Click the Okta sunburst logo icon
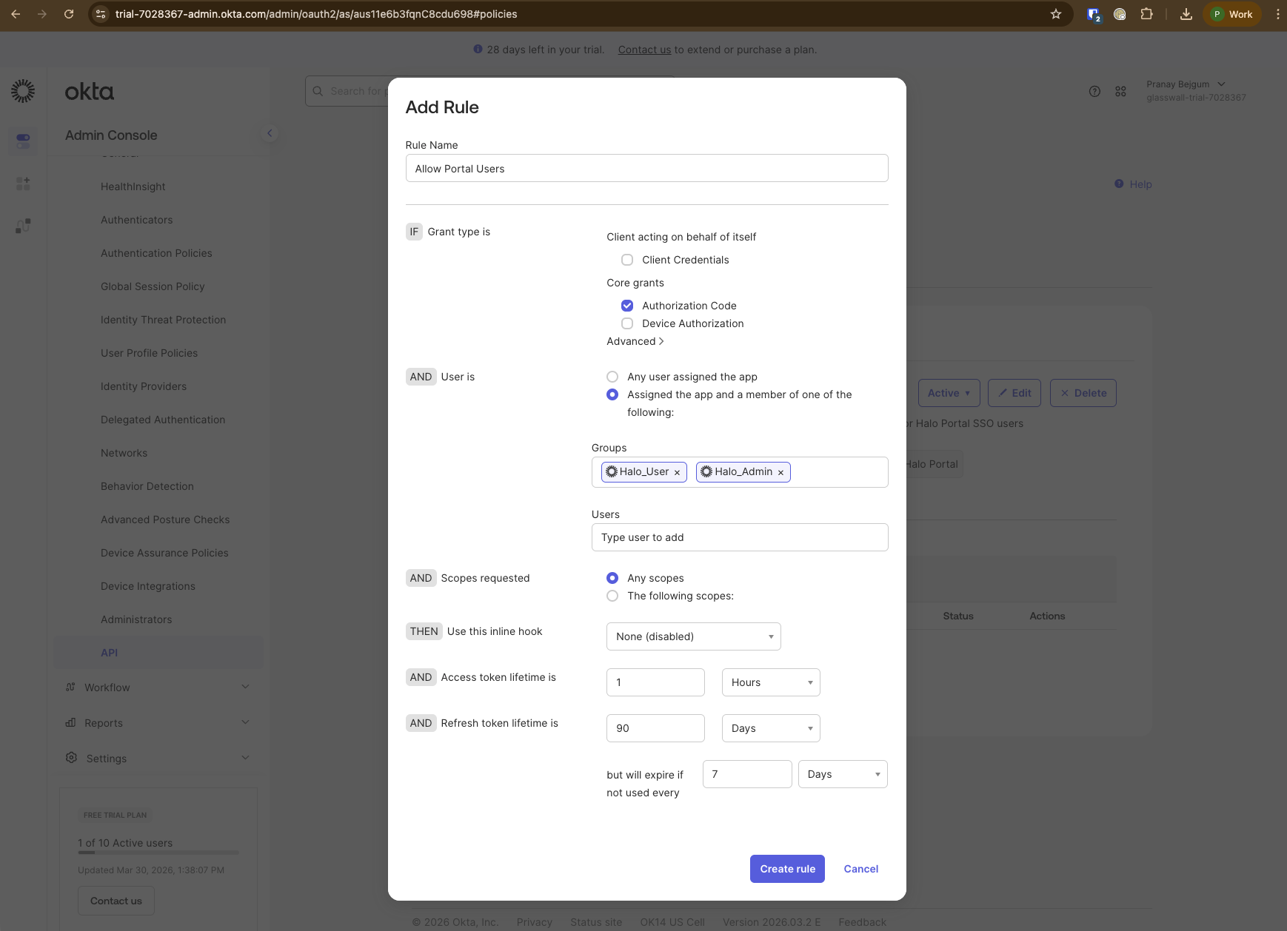 tap(23, 91)
